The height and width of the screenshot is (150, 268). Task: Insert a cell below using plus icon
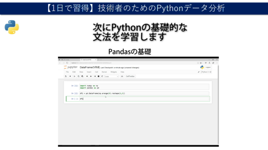pyautogui.click(x=70, y=76)
